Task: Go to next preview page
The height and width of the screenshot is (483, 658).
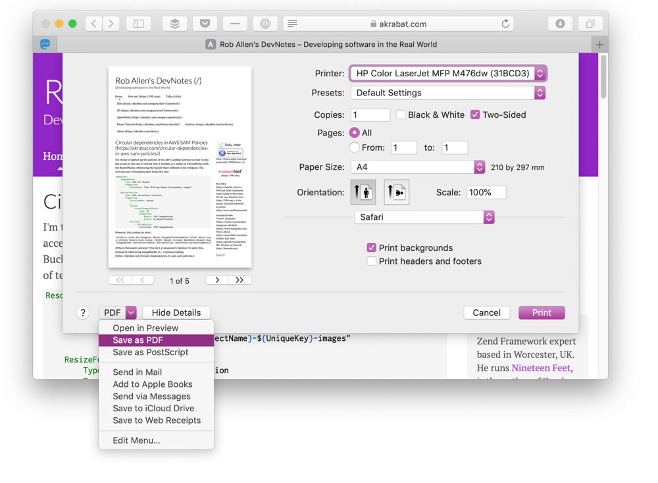Action: pos(217,280)
